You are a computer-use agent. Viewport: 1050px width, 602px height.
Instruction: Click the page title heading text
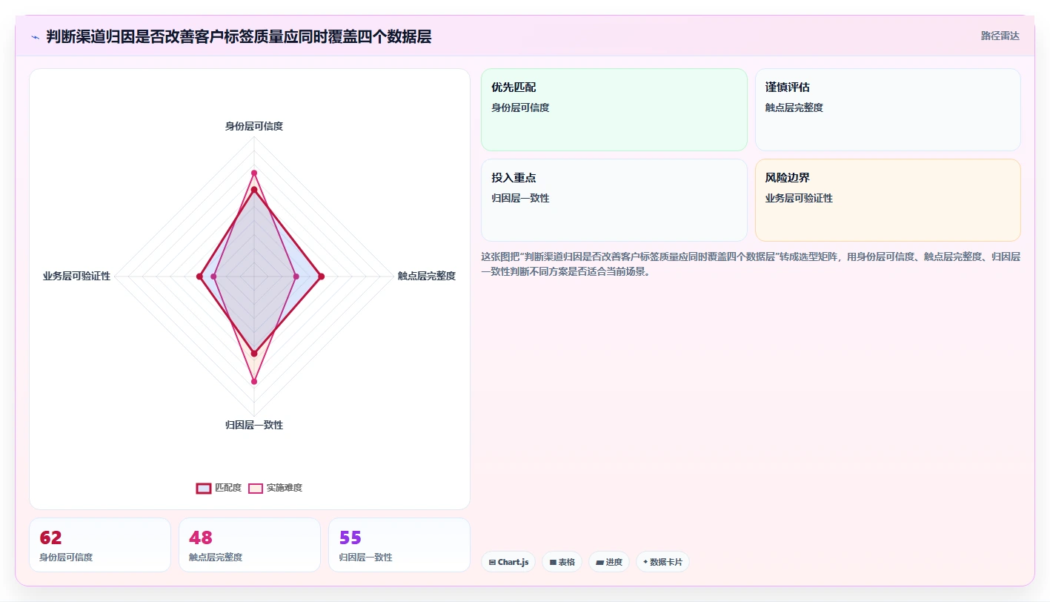(x=239, y=36)
